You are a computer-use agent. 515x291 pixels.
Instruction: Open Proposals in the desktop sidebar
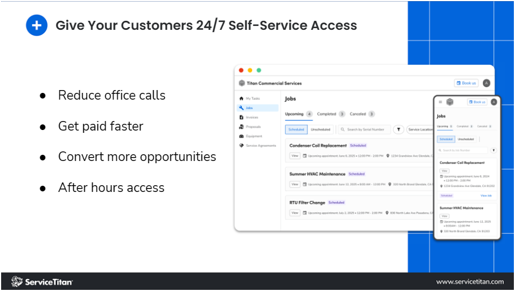point(250,127)
